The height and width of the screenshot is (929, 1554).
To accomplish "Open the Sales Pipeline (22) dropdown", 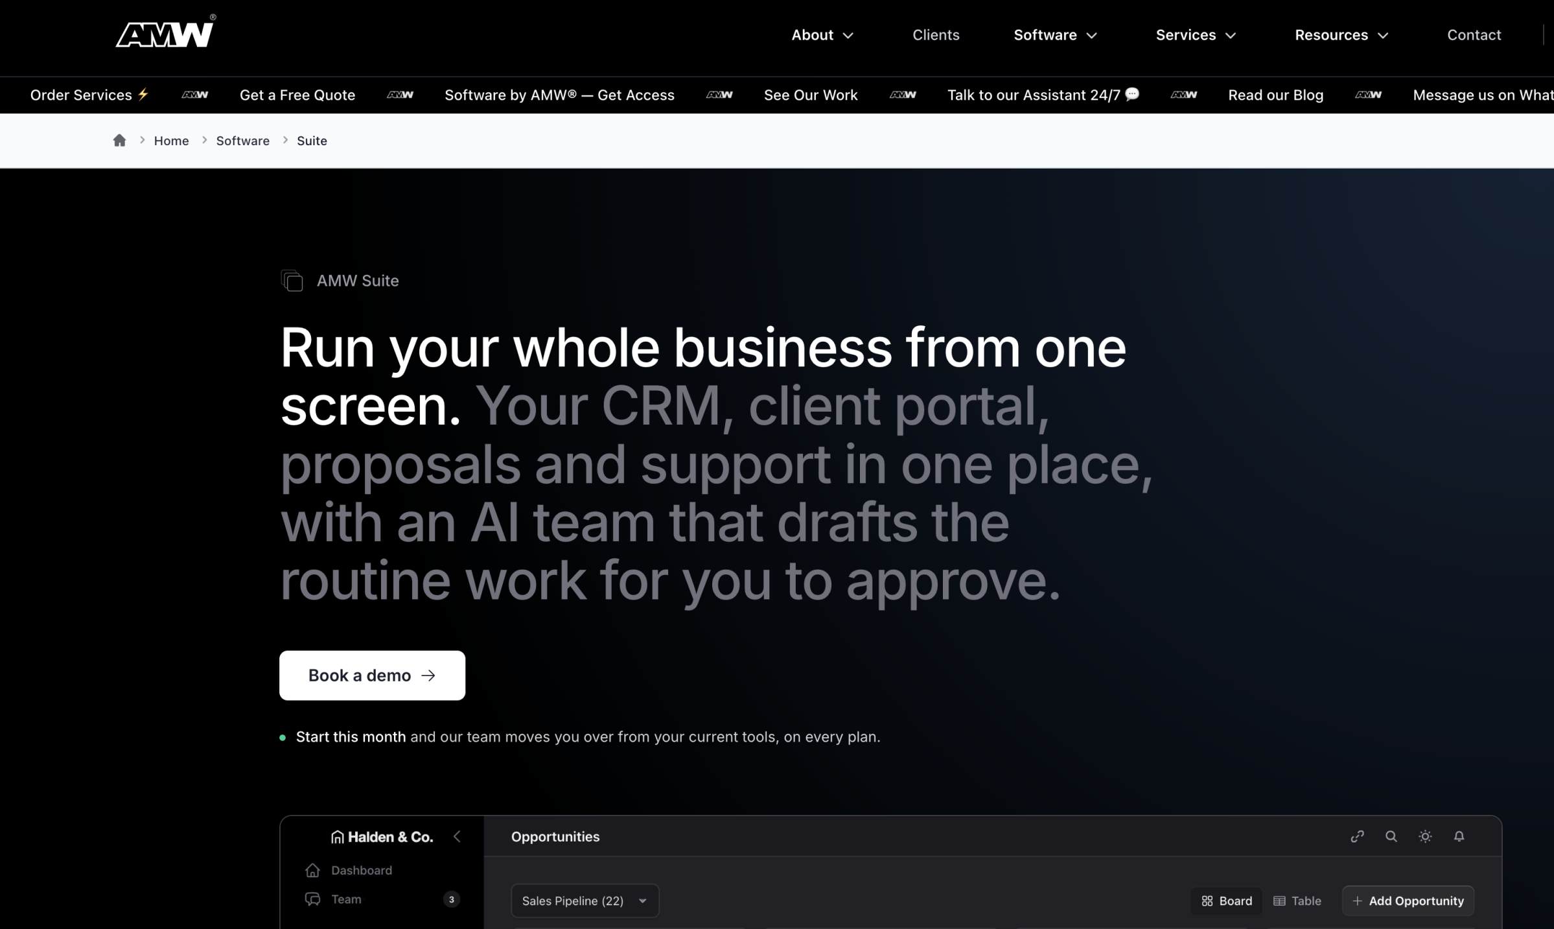I will pos(585,900).
